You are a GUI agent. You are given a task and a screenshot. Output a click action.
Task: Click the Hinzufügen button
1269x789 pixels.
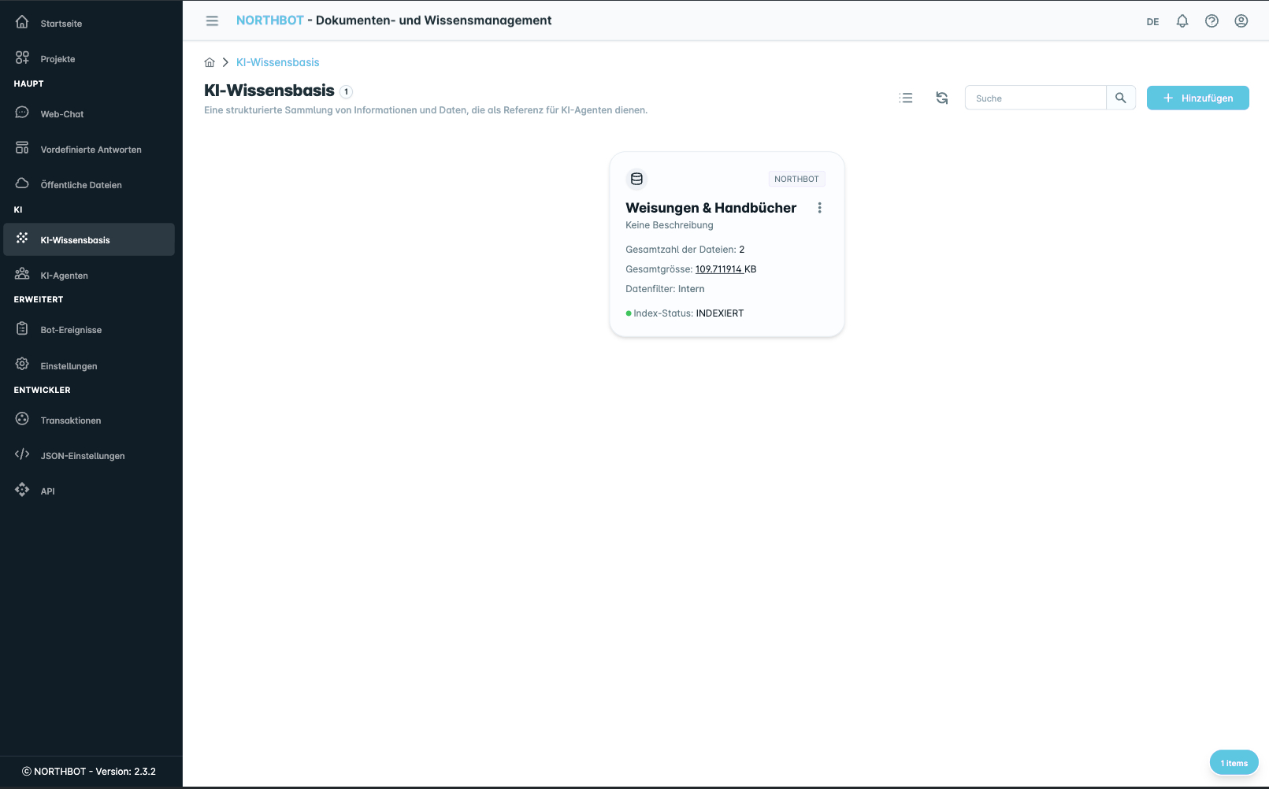(1197, 98)
